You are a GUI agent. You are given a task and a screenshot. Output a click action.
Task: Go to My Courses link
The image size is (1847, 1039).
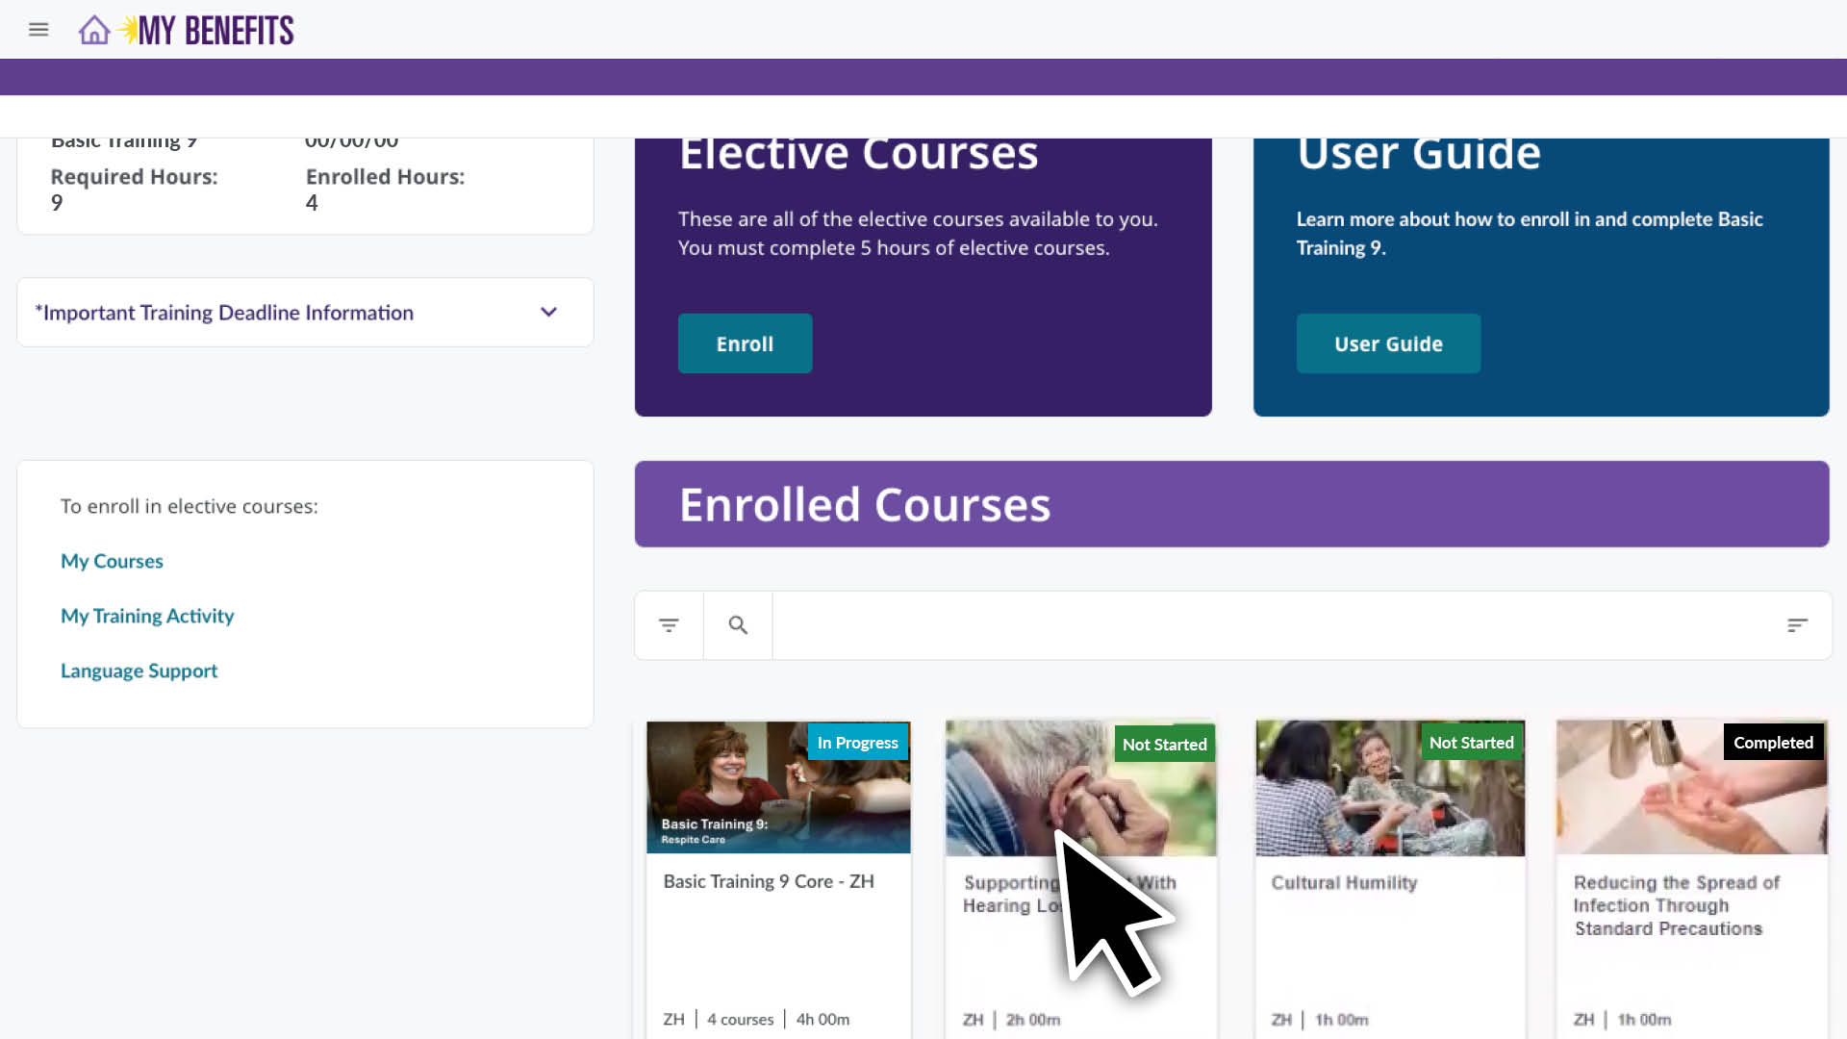[x=112, y=561]
